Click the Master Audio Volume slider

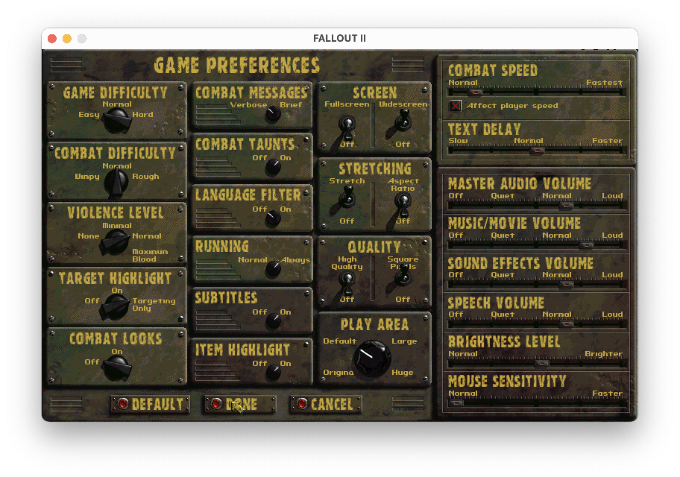point(565,206)
